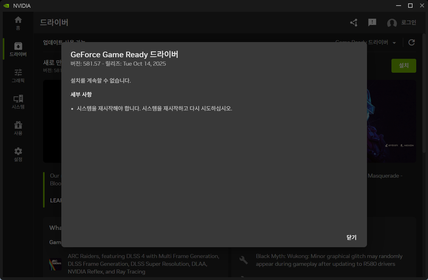Refresh the driver list icon
The width and height of the screenshot is (428, 280).
pyautogui.click(x=411, y=43)
